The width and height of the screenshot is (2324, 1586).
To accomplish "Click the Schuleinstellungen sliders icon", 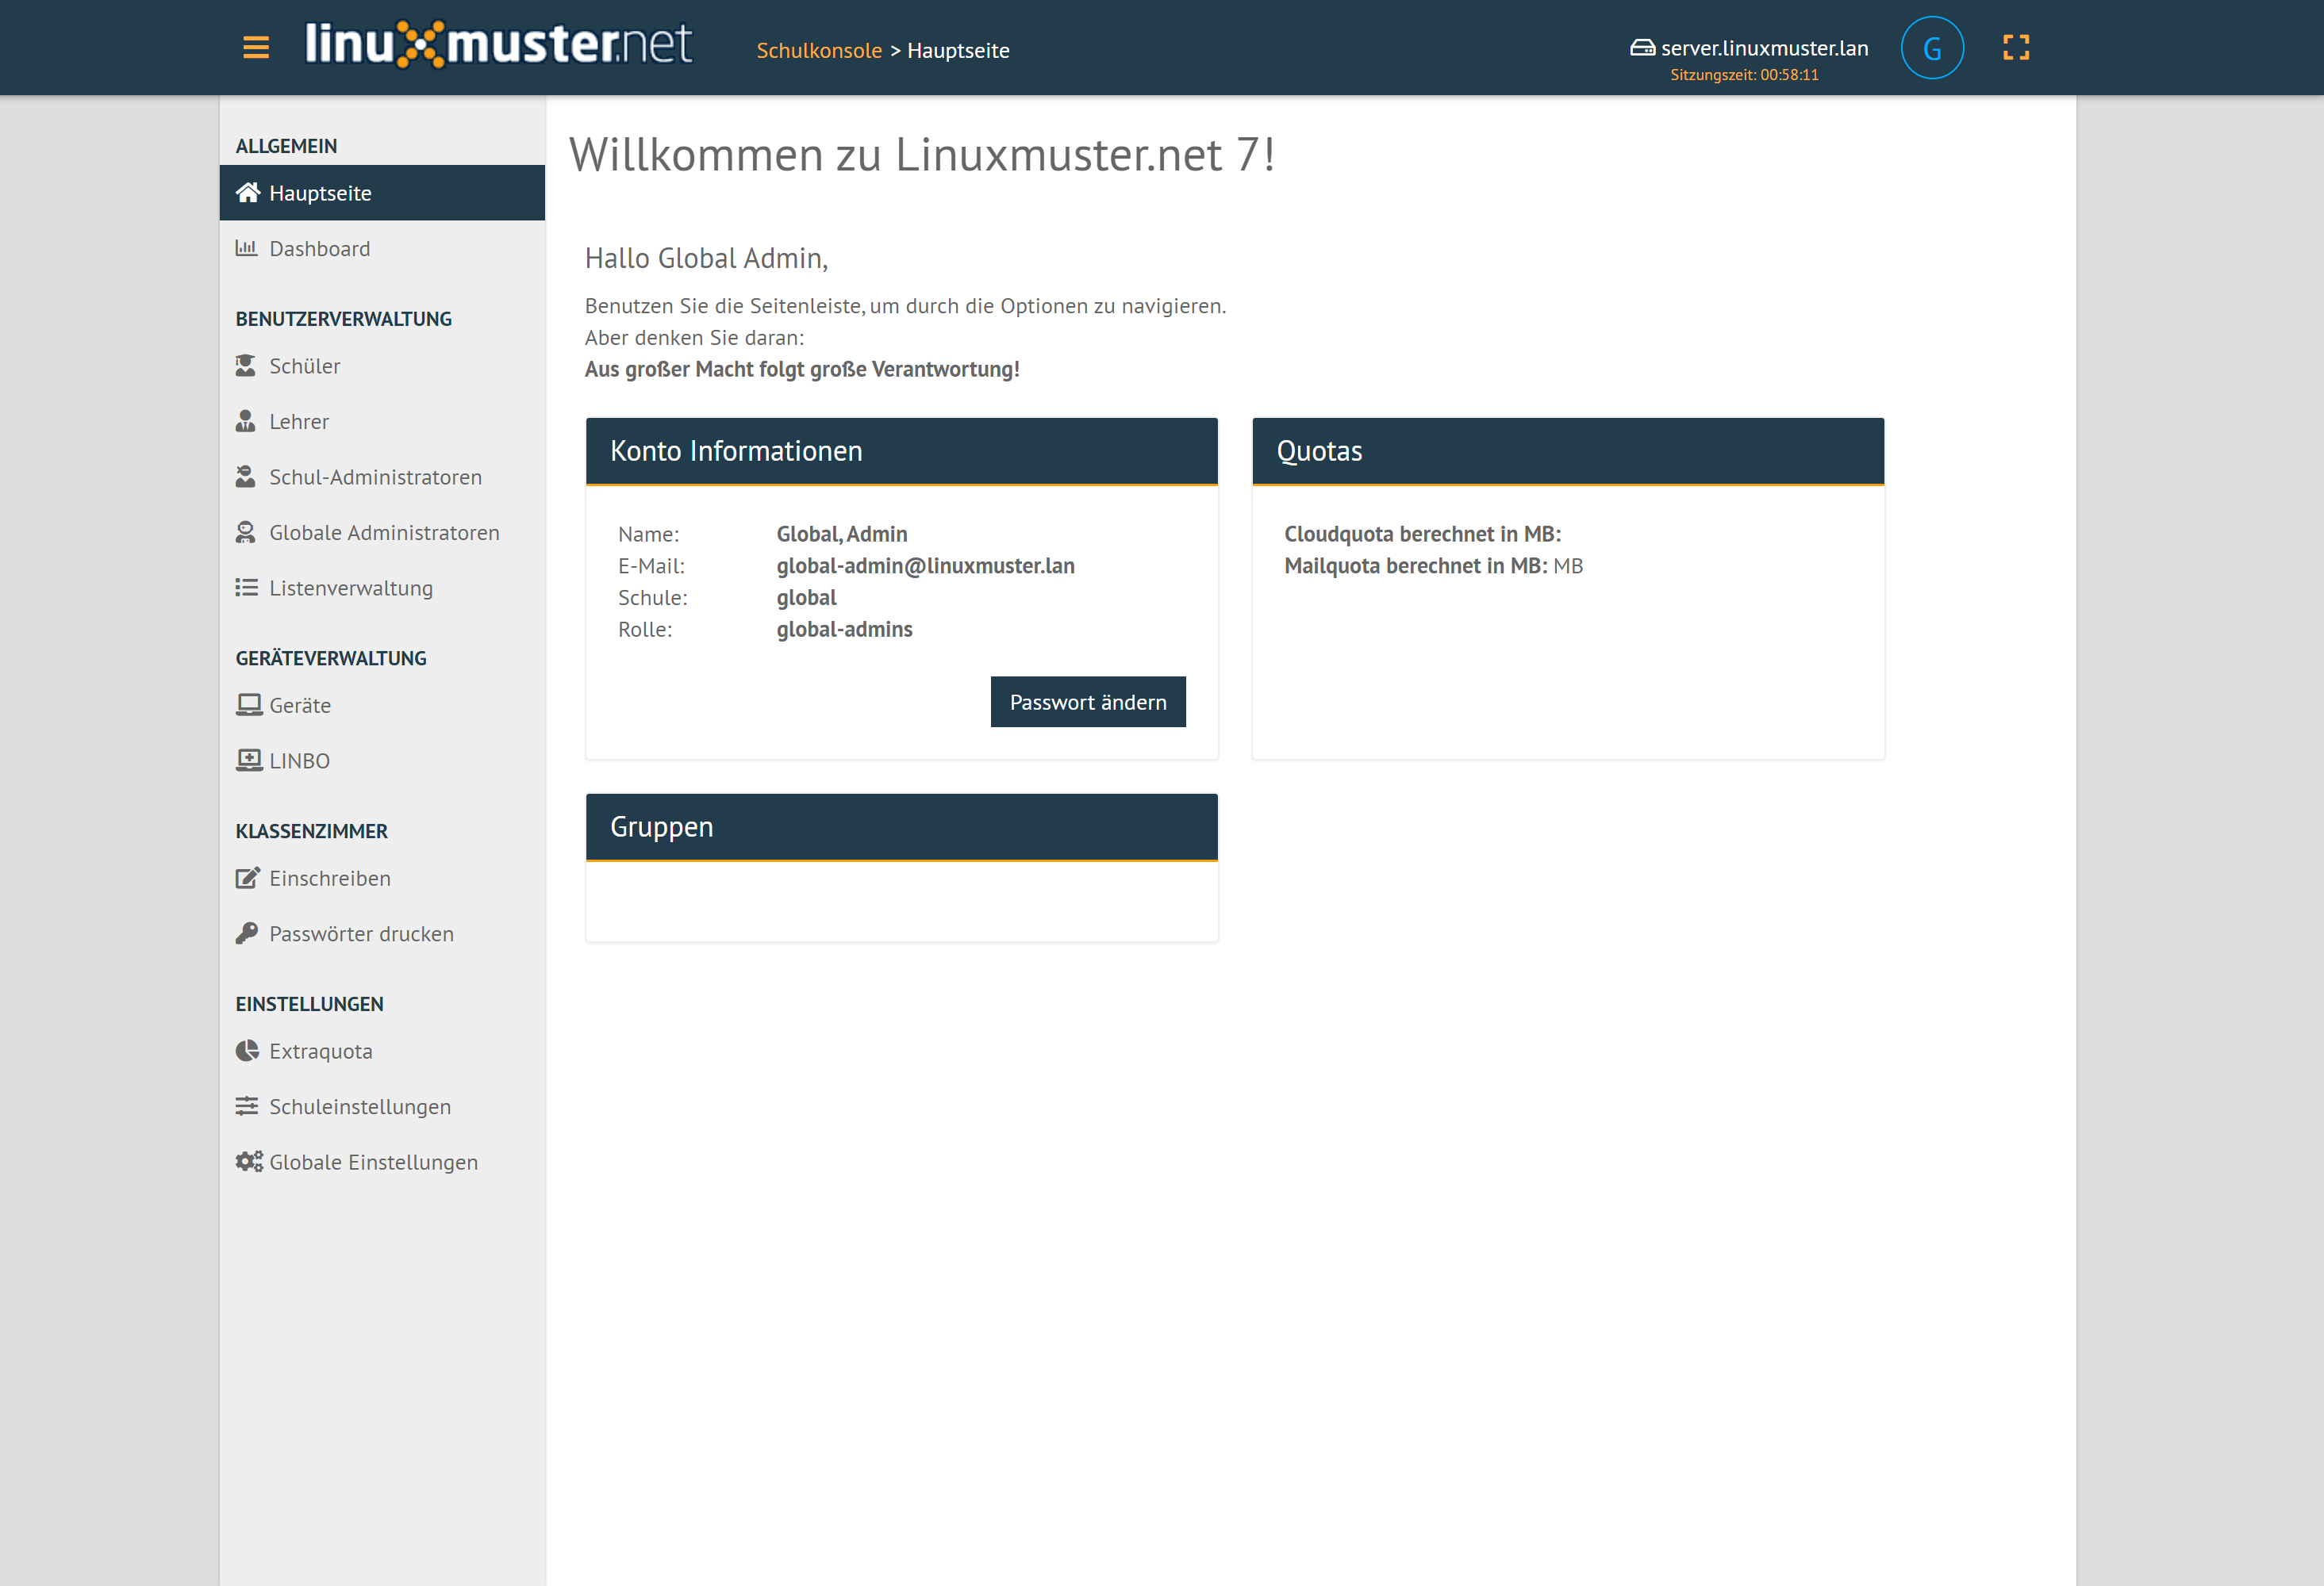I will (246, 1105).
